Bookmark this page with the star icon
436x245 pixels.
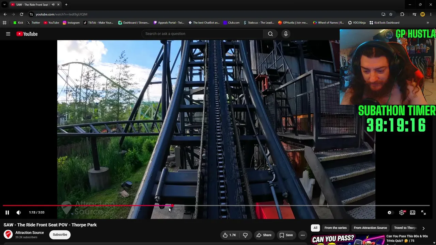[x=391, y=14]
